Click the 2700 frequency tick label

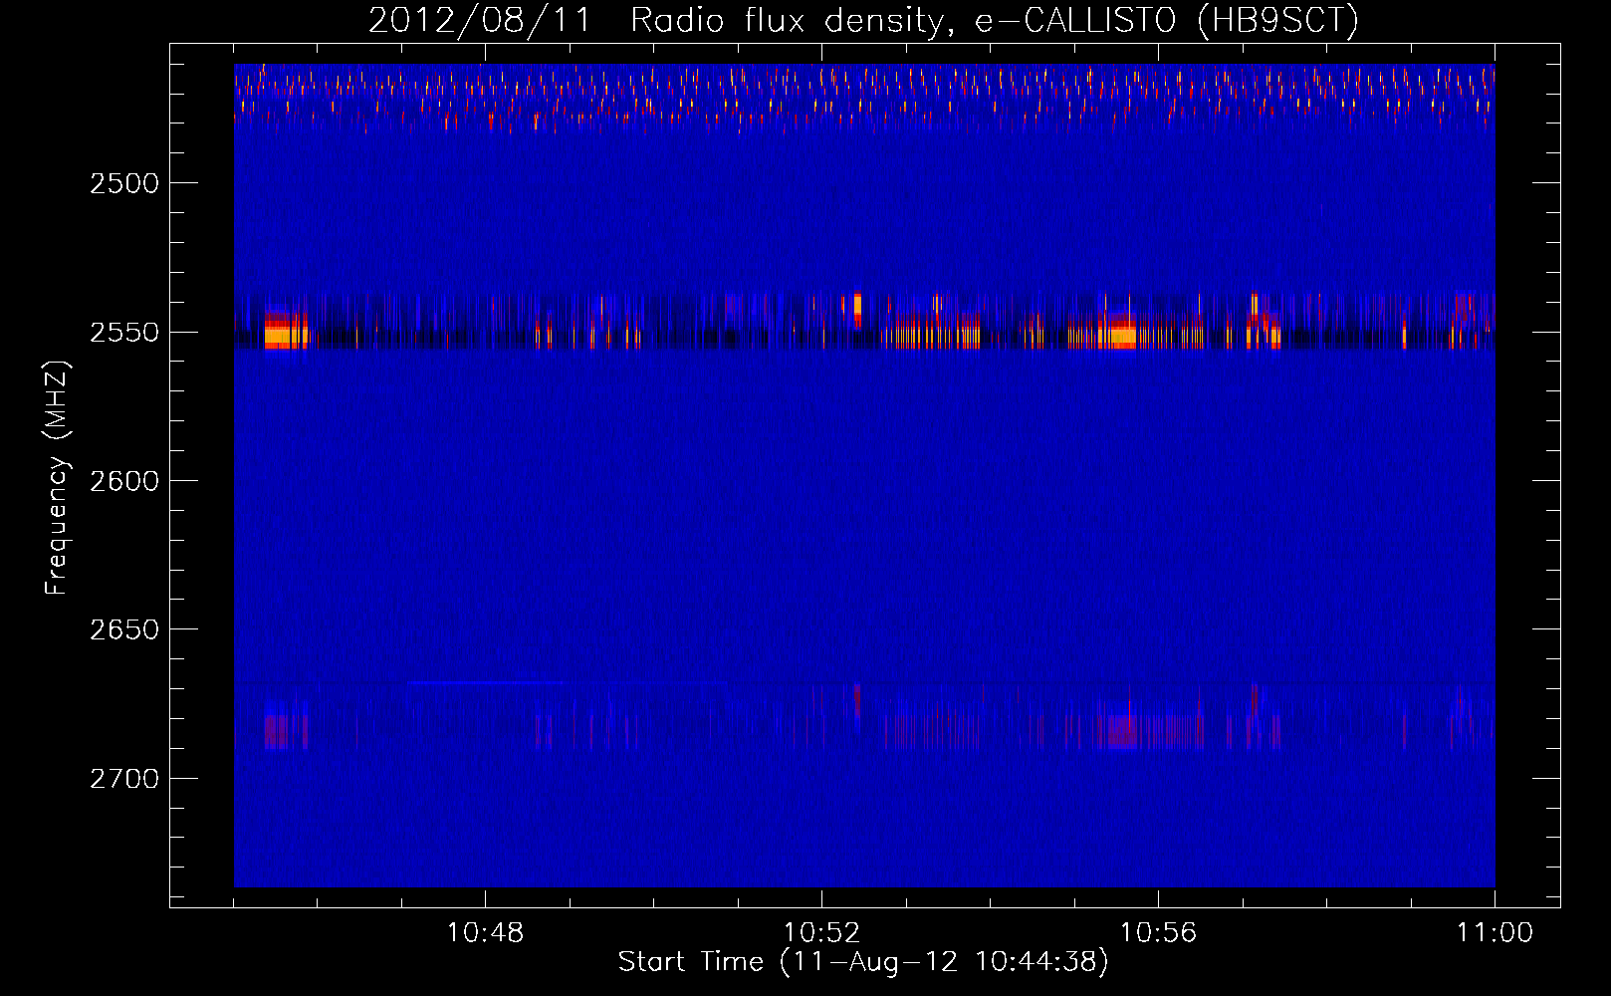[124, 779]
